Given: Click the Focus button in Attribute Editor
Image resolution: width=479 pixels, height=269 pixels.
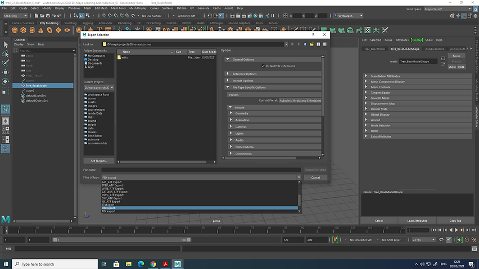Looking at the screenshot, I should (x=457, y=56).
